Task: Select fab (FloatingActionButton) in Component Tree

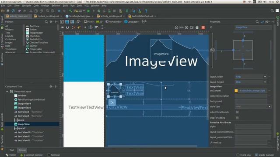Action: [30, 100]
